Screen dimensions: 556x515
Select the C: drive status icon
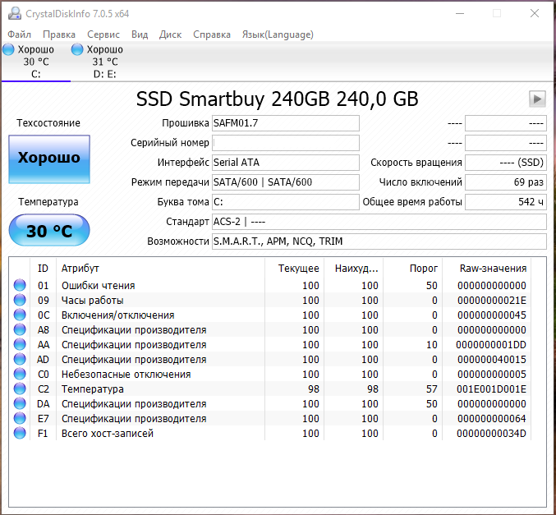tap(9, 50)
